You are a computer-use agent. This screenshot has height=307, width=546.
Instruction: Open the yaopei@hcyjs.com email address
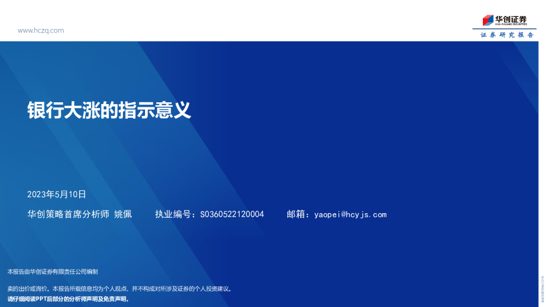(x=350, y=214)
